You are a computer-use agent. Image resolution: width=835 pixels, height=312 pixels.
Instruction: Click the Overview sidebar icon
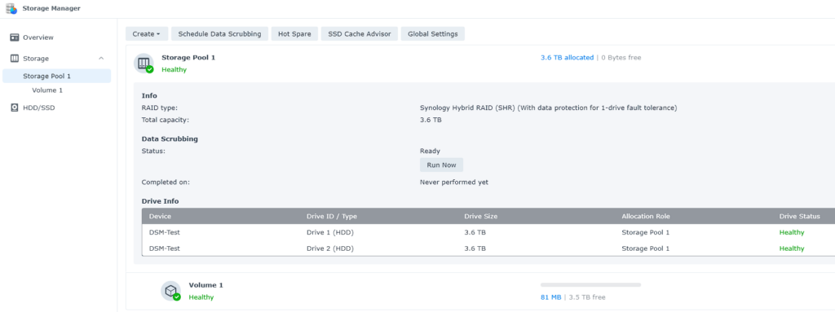[15, 37]
